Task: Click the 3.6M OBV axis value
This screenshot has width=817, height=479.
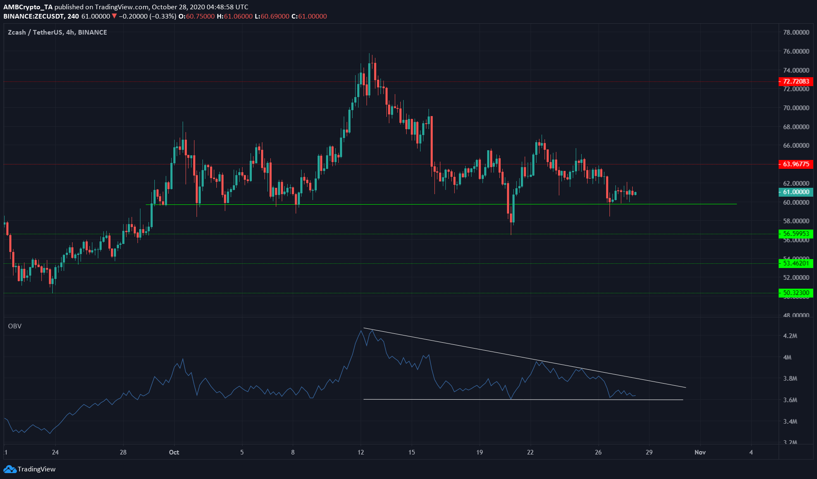Action: pos(790,400)
